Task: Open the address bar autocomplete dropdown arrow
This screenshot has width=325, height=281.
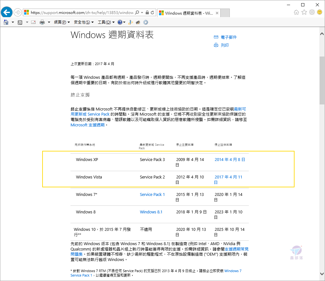Action: coord(142,13)
